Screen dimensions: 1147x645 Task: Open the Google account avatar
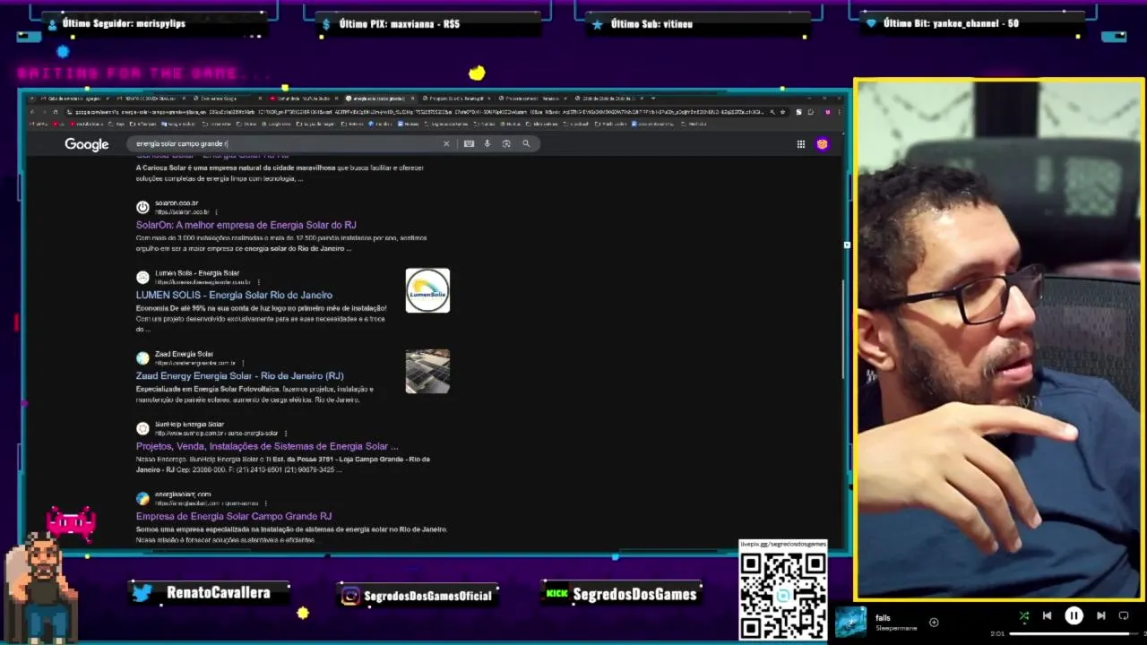[x=822, y=144]
